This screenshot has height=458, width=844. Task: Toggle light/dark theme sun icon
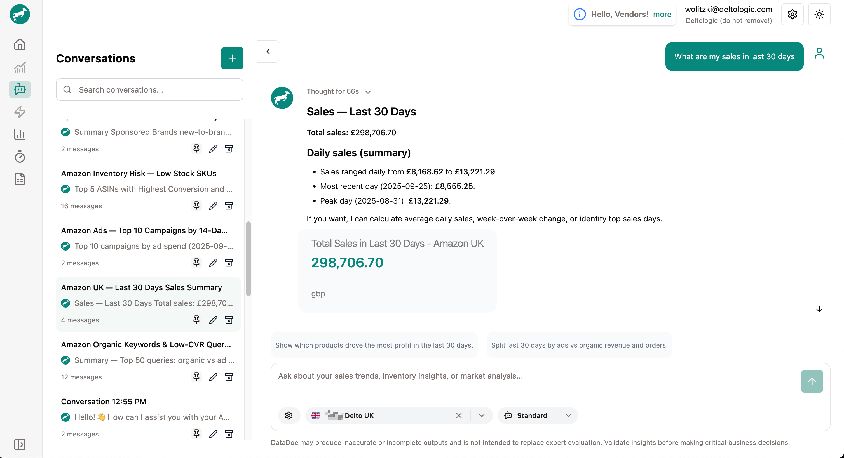819,15
